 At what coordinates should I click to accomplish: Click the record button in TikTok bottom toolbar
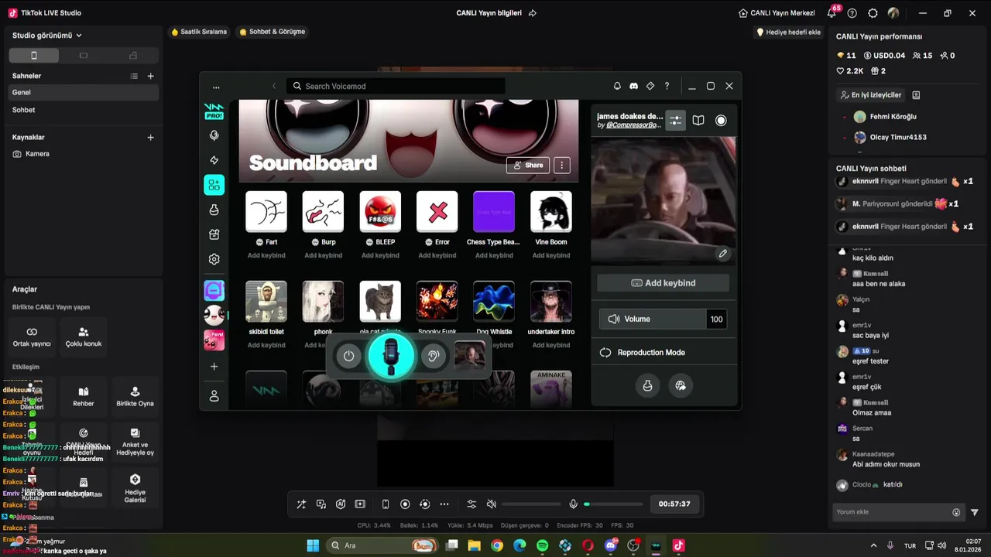click(x=405, y=504)
